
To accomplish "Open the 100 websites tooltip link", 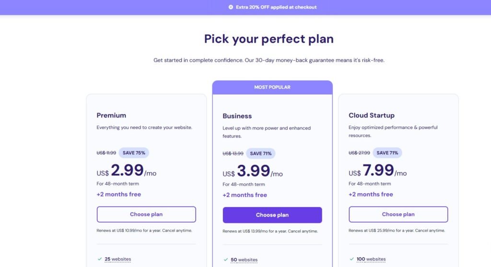I will [371, 259].
